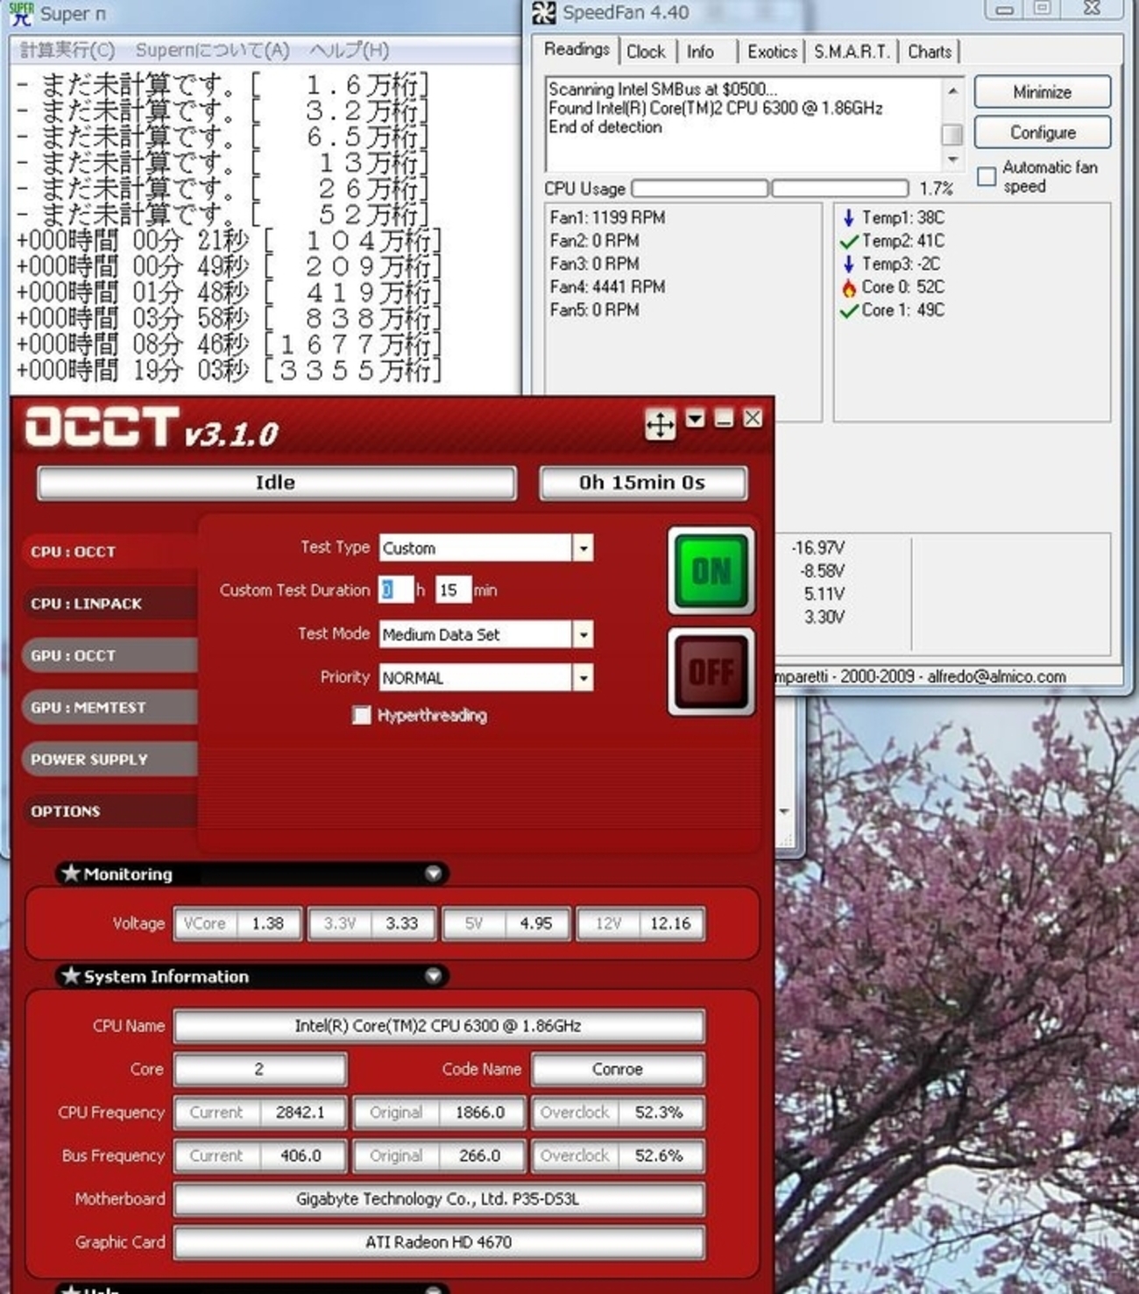This screenshot has width=1139, height=1294.
Task: Click the Monitoring section star icon
Action: tap(71, 873)
